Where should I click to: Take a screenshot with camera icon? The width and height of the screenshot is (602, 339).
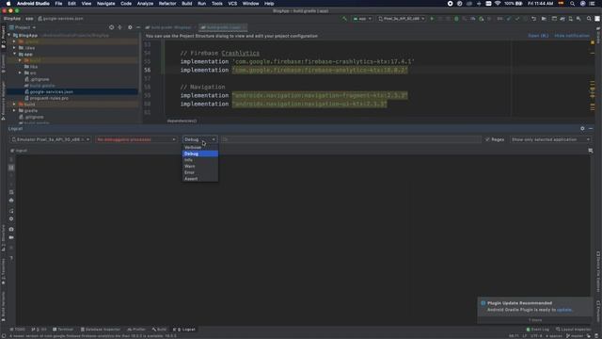pos(11,229)
